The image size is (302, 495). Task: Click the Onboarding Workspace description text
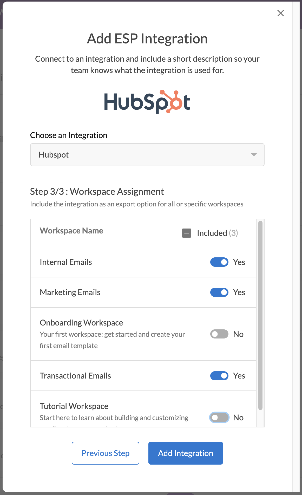point(112,340)
